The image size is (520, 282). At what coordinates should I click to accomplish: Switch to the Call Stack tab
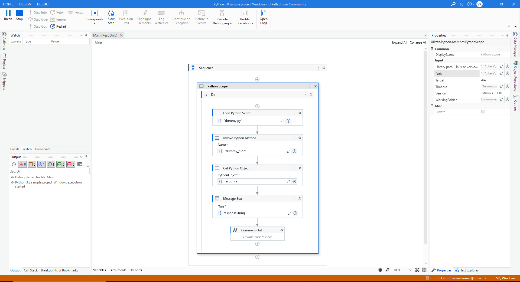tap(31, 270)
